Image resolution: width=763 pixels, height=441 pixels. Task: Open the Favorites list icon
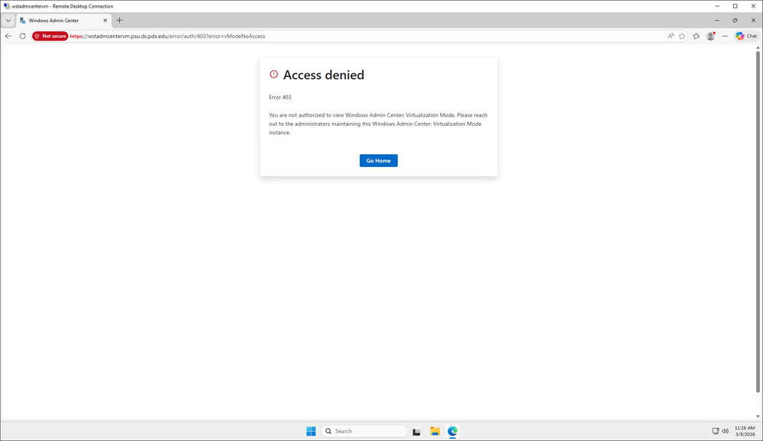697,36
